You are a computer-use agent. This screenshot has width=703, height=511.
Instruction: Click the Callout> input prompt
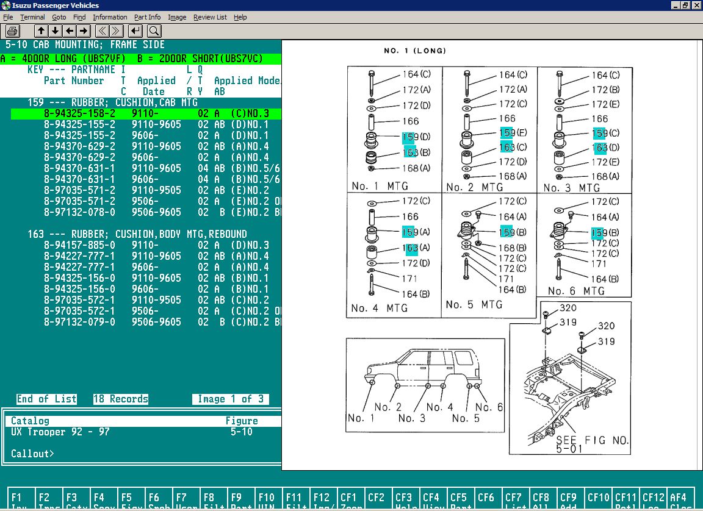pos(32,454)
